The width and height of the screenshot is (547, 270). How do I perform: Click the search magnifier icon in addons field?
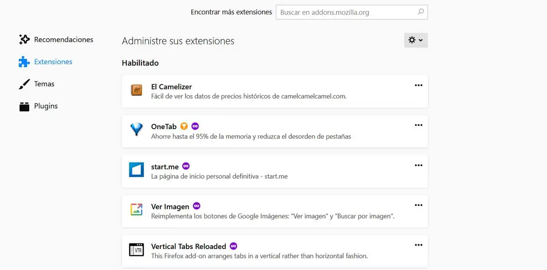pos(421,12)
